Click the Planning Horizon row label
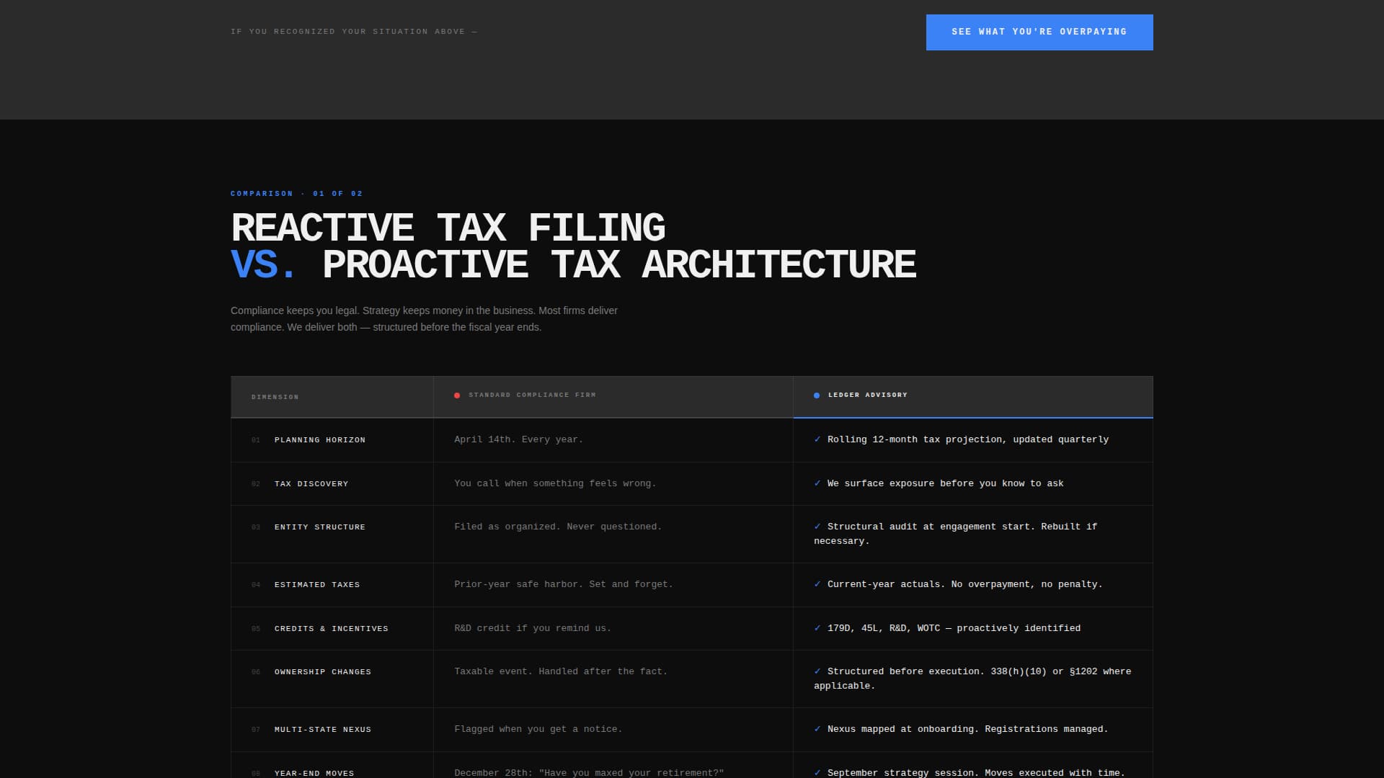 320,440
